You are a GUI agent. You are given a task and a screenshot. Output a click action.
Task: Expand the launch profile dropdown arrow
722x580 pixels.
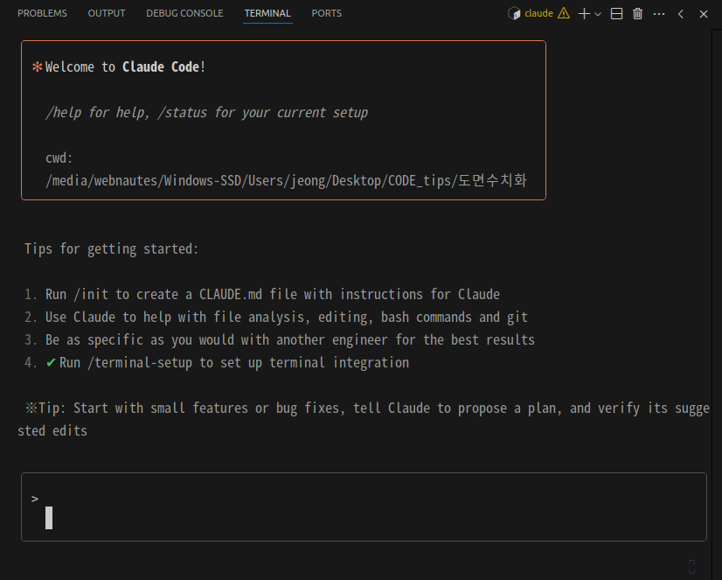pyautogui.click(x=598, y=14)
